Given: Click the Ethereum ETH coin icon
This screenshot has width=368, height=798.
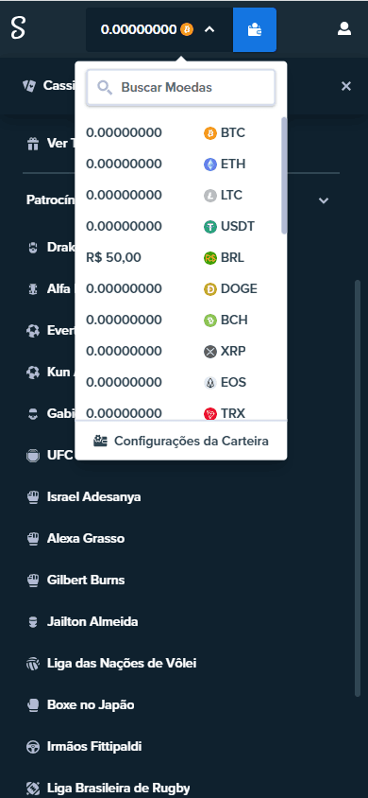Looking at the screenshot, I should click(x=210, y=165).
